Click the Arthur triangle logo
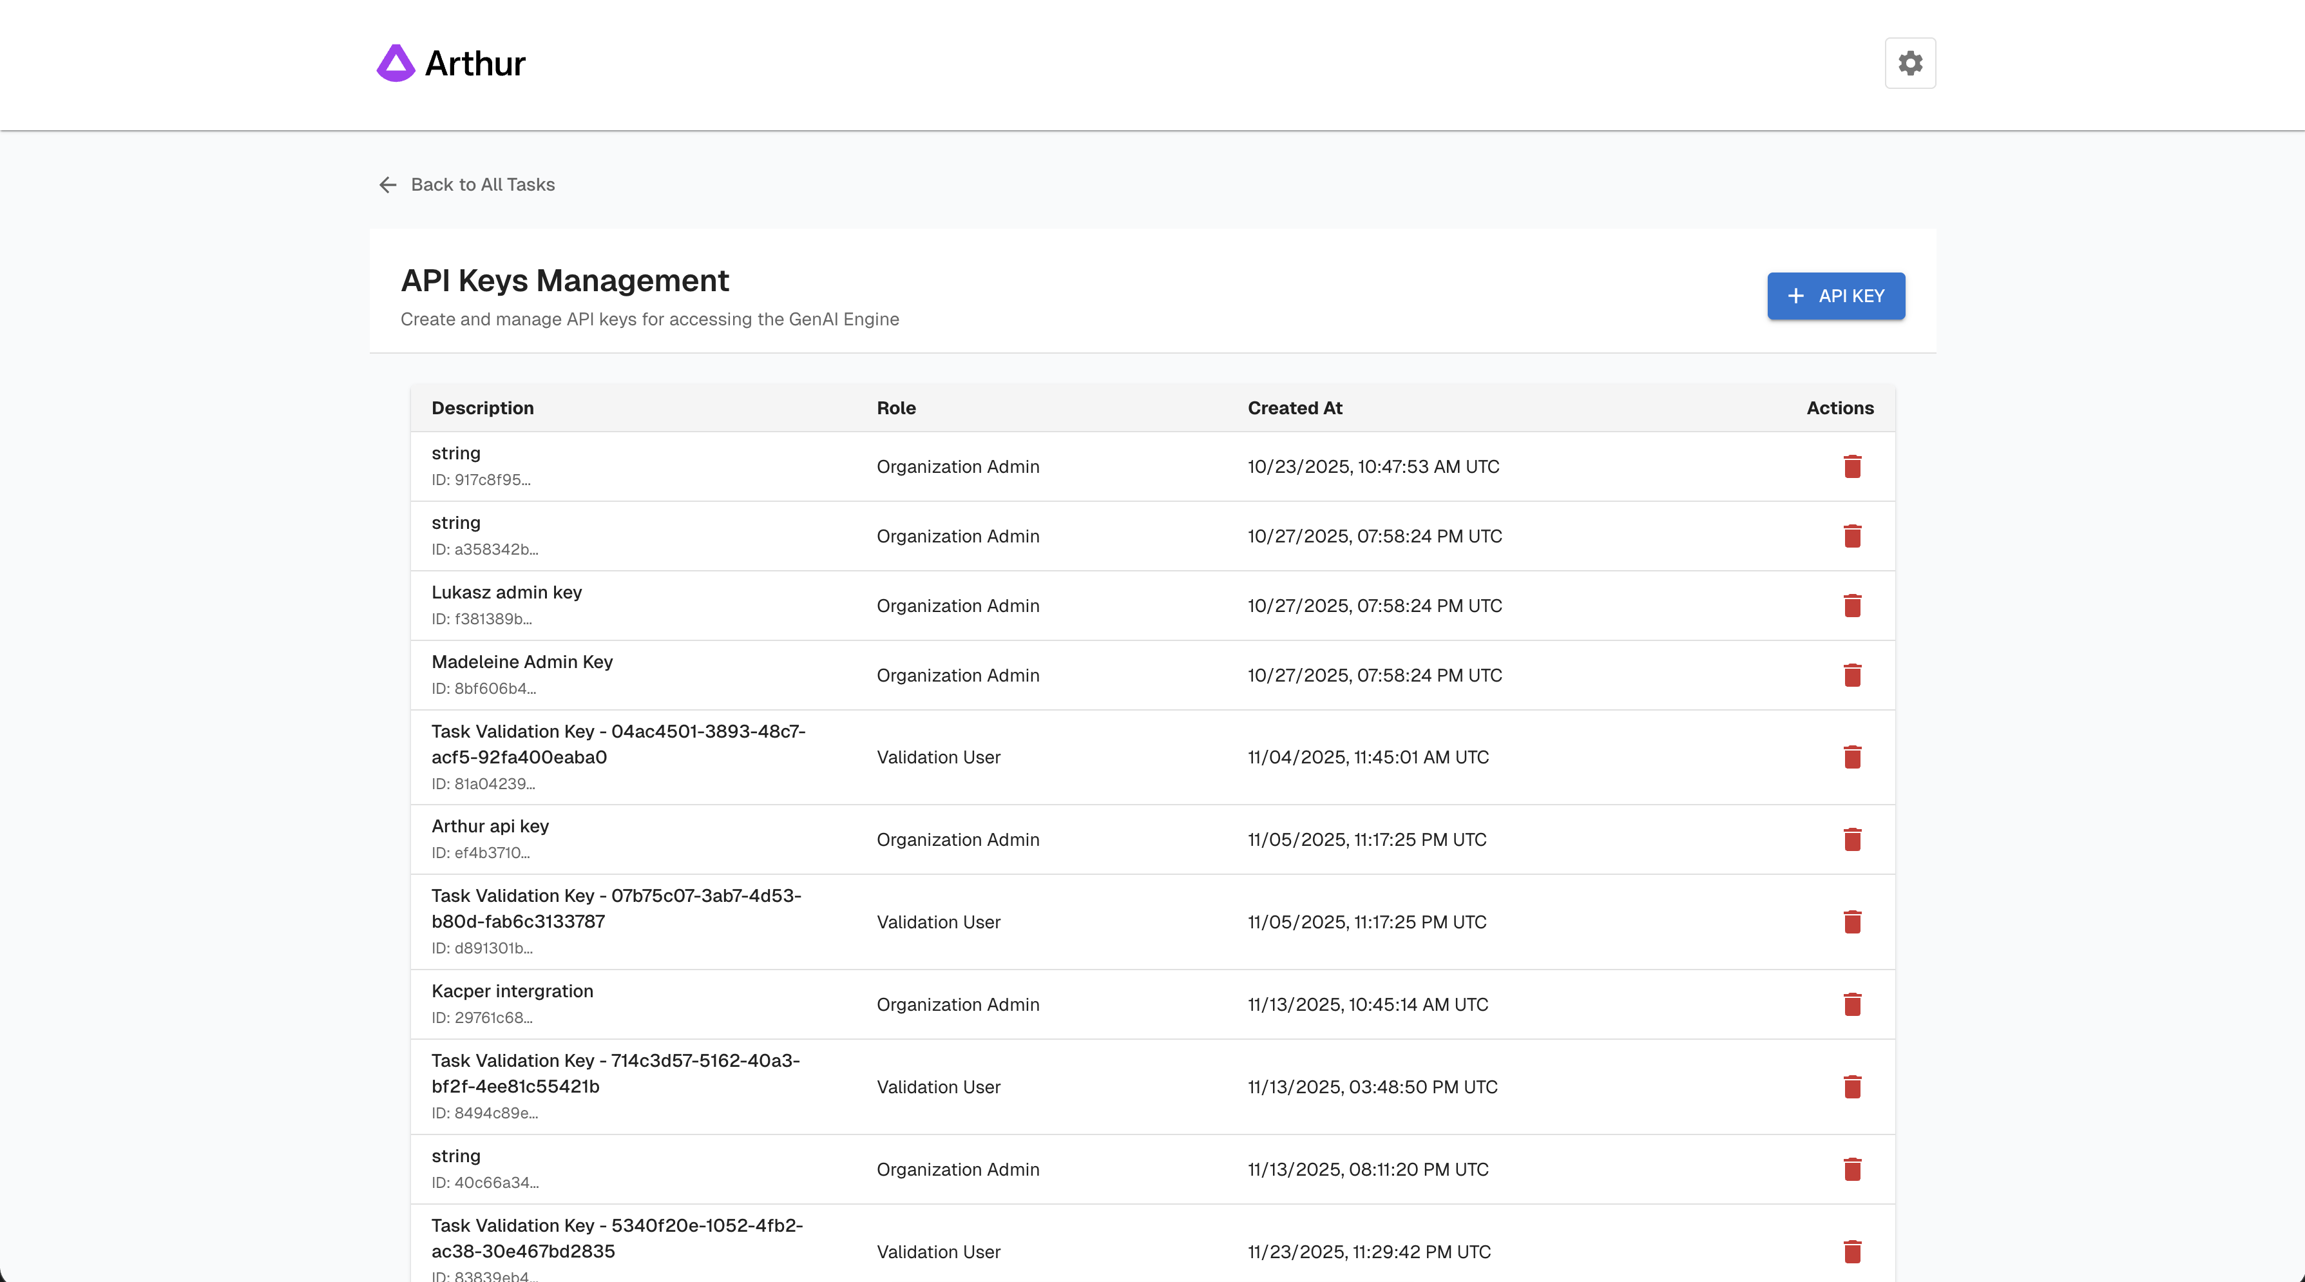Screen dimensions: 2305x1282 click(396, 62)
